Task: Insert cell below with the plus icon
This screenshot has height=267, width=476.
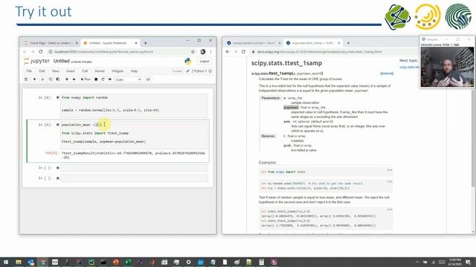Action: coord(34,79)
